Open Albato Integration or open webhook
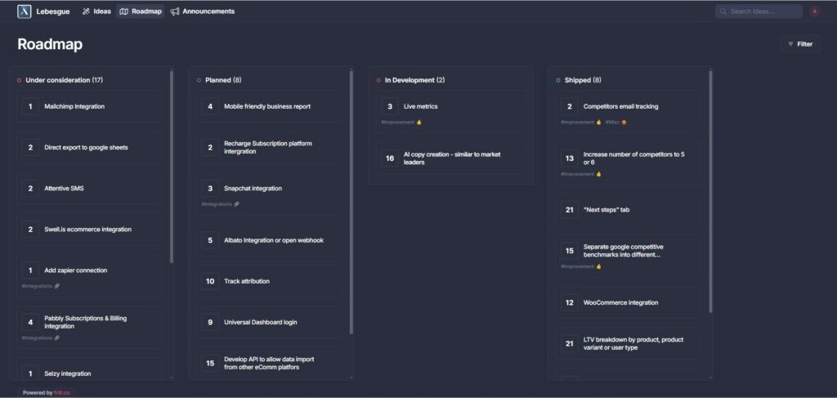The height and width of the screenshot is (398, 837). [268, 240]
